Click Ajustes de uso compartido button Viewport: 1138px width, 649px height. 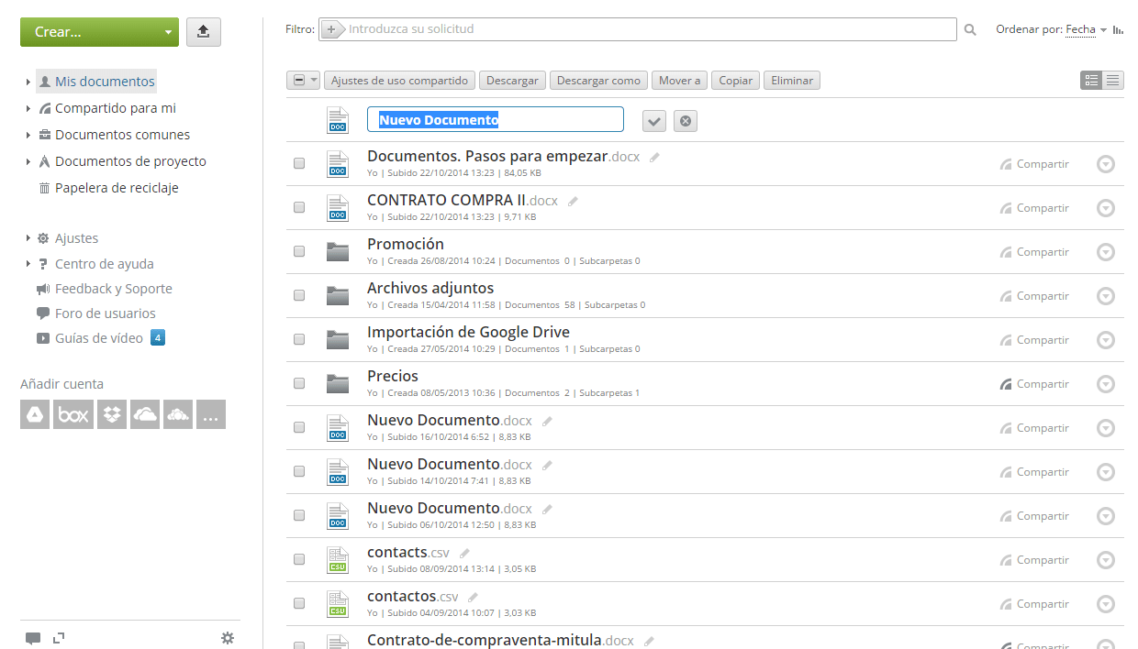[x=399, y=81]
